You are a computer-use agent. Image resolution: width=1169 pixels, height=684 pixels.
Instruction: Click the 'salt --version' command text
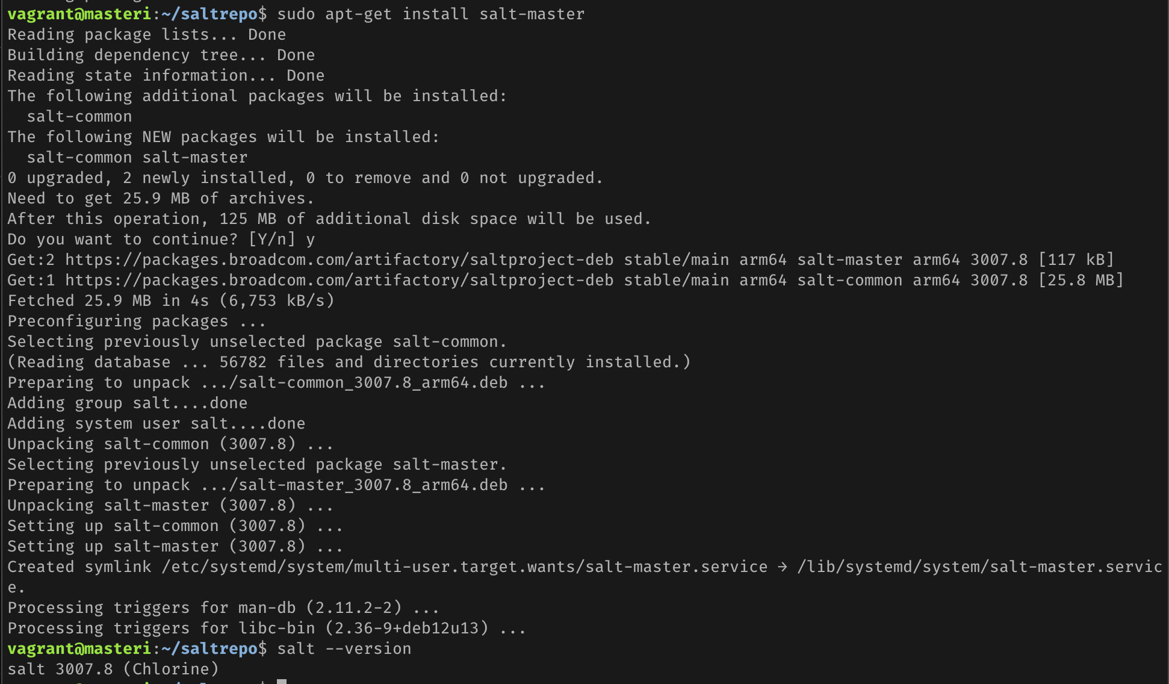[344, 649]
